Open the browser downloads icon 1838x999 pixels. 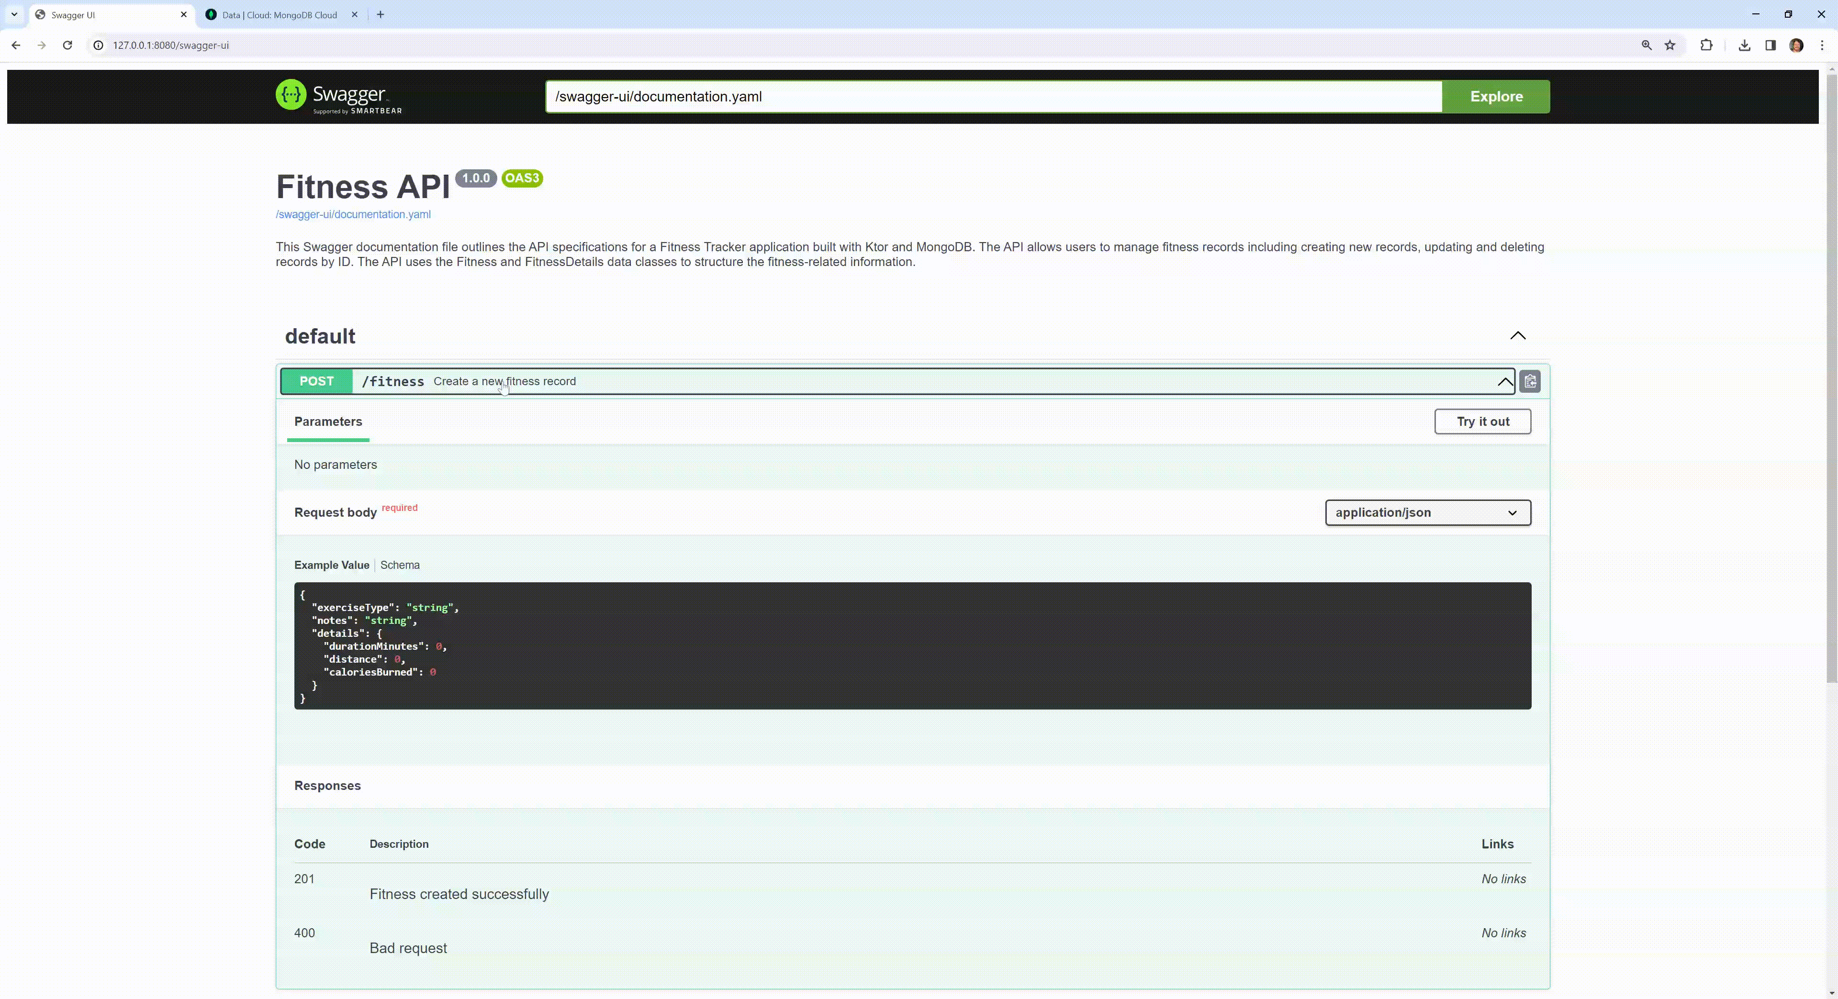click(1744, 45)
